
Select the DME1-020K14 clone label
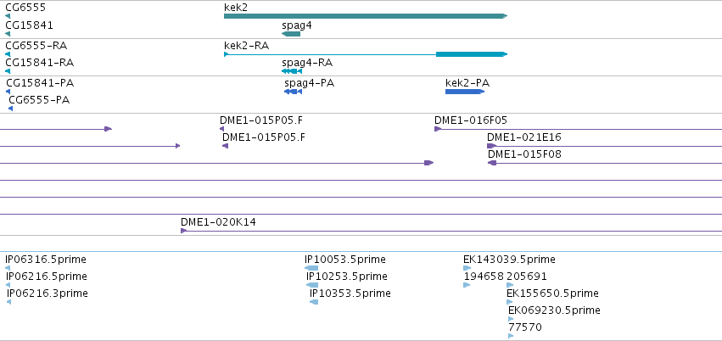[218, 222]
